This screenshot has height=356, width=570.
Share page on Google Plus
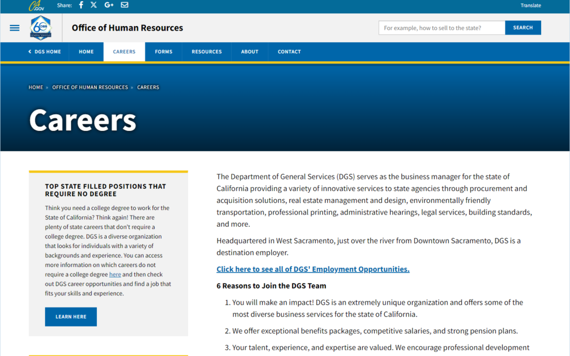(109, 4)
